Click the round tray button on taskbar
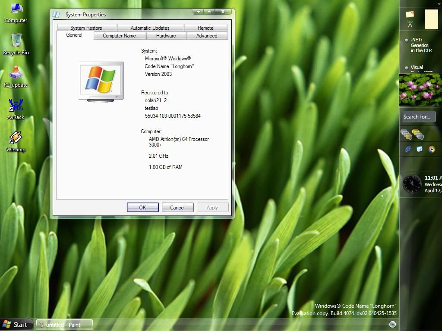Image resolution: width=442 pixels, height=331 pixels. click(392, 324)
